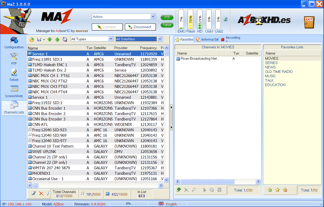The width and height of the screenshot is (324, 207).
Task: Click the delete favorites list star icon
Action: click(x=285, y=190)
